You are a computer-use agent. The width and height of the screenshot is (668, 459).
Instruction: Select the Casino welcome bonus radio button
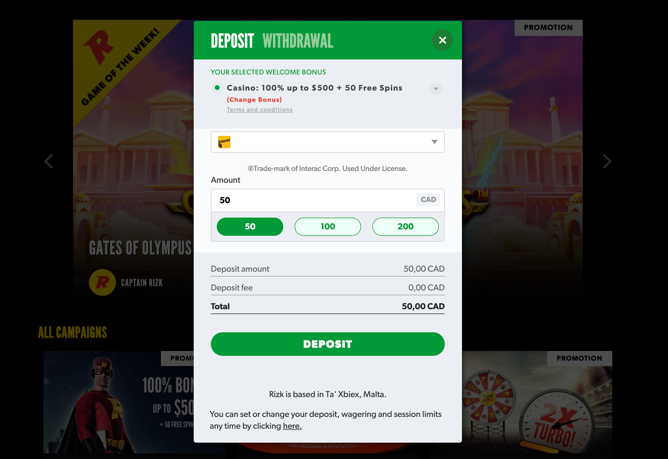[217, 88]
